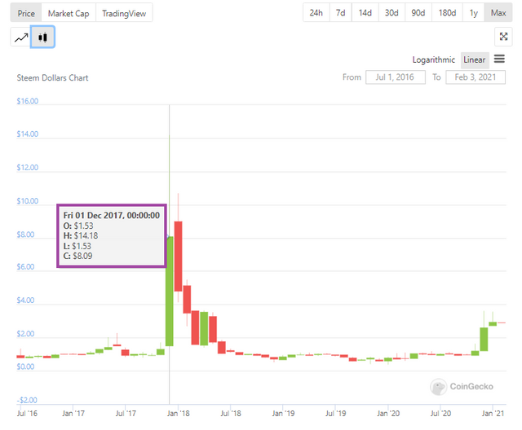Click the large red Jan 2018 candle
Image resolution: width=522 pixels, height=430 pixels.
click(178, 257)
